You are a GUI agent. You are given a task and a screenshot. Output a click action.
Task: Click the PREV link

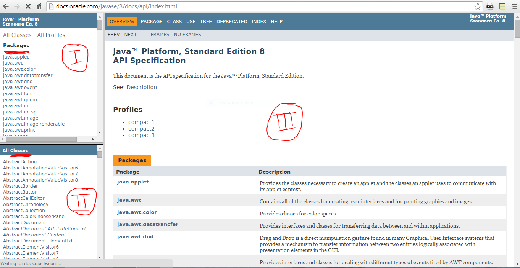[x=114, y=35]
